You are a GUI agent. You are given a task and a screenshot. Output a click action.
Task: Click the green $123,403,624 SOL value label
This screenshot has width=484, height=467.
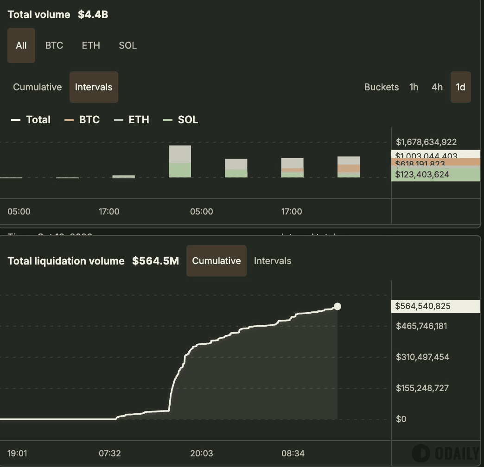pyautogui.click(x=435, y=175)
